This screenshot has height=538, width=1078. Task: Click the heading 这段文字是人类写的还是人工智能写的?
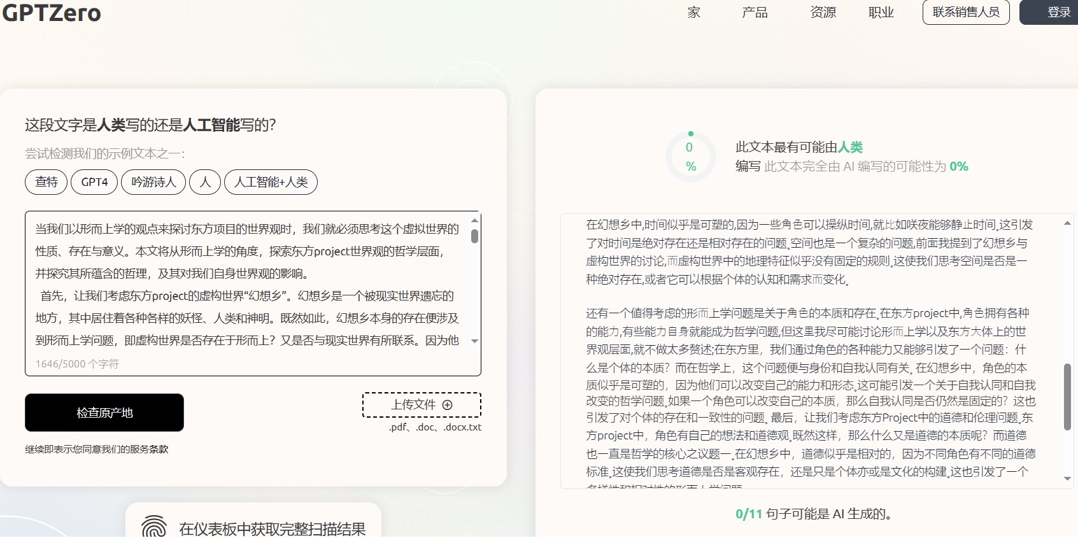(x=150, y=125)
